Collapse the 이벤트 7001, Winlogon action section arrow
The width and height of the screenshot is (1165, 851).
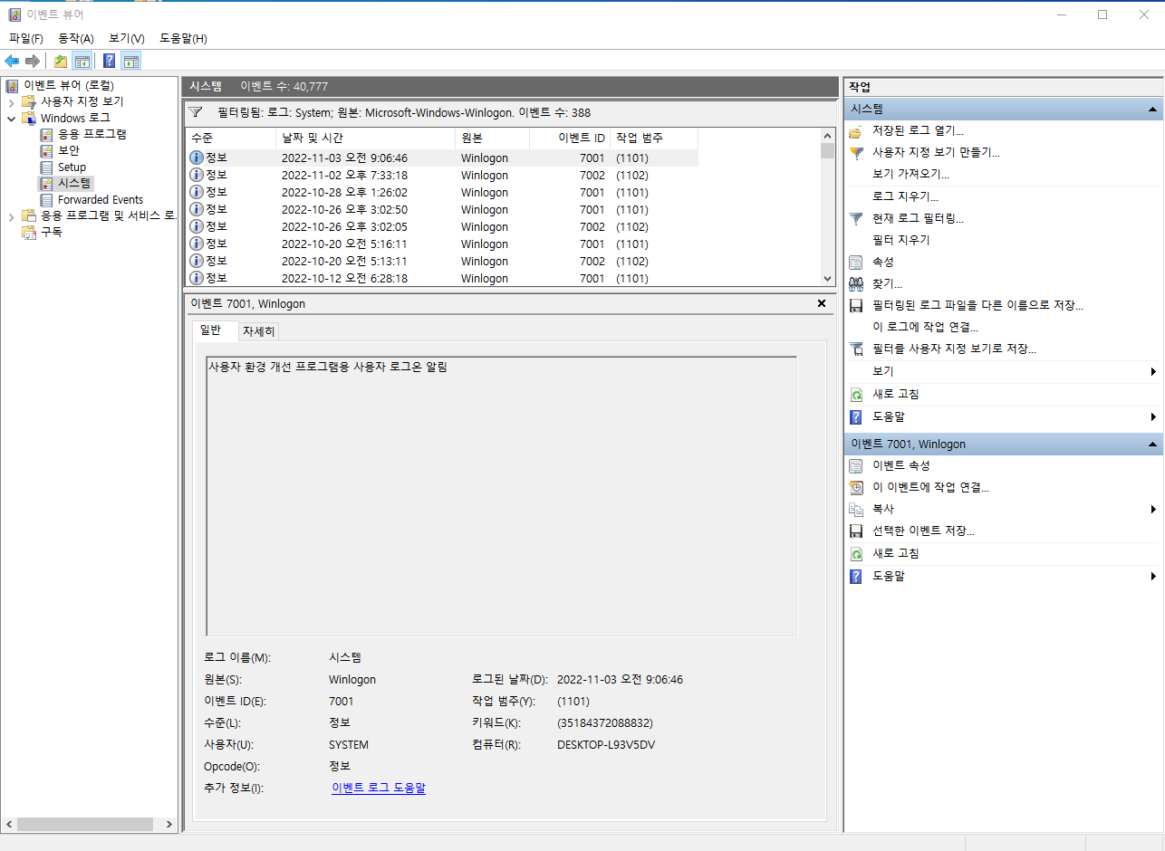click(x=1152, y=445)
